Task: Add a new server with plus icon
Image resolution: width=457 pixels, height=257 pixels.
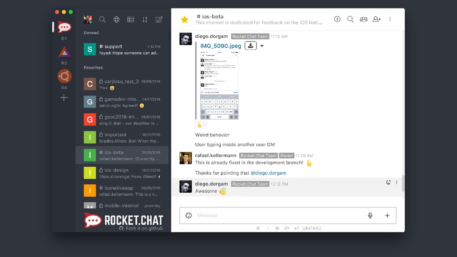Action: click(64, 98)
